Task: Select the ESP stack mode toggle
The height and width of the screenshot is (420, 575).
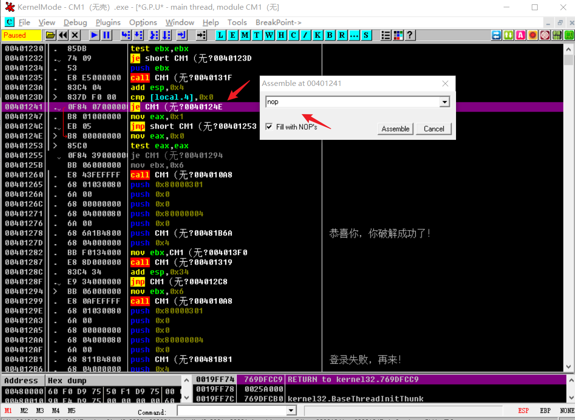Action: 523,411
